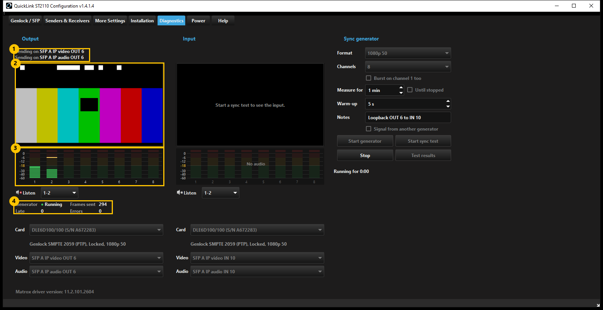This screenshot has width=603, height=310.
Task: Click the QuickLink app icon in title bar
Action: (x=9, y=6)
